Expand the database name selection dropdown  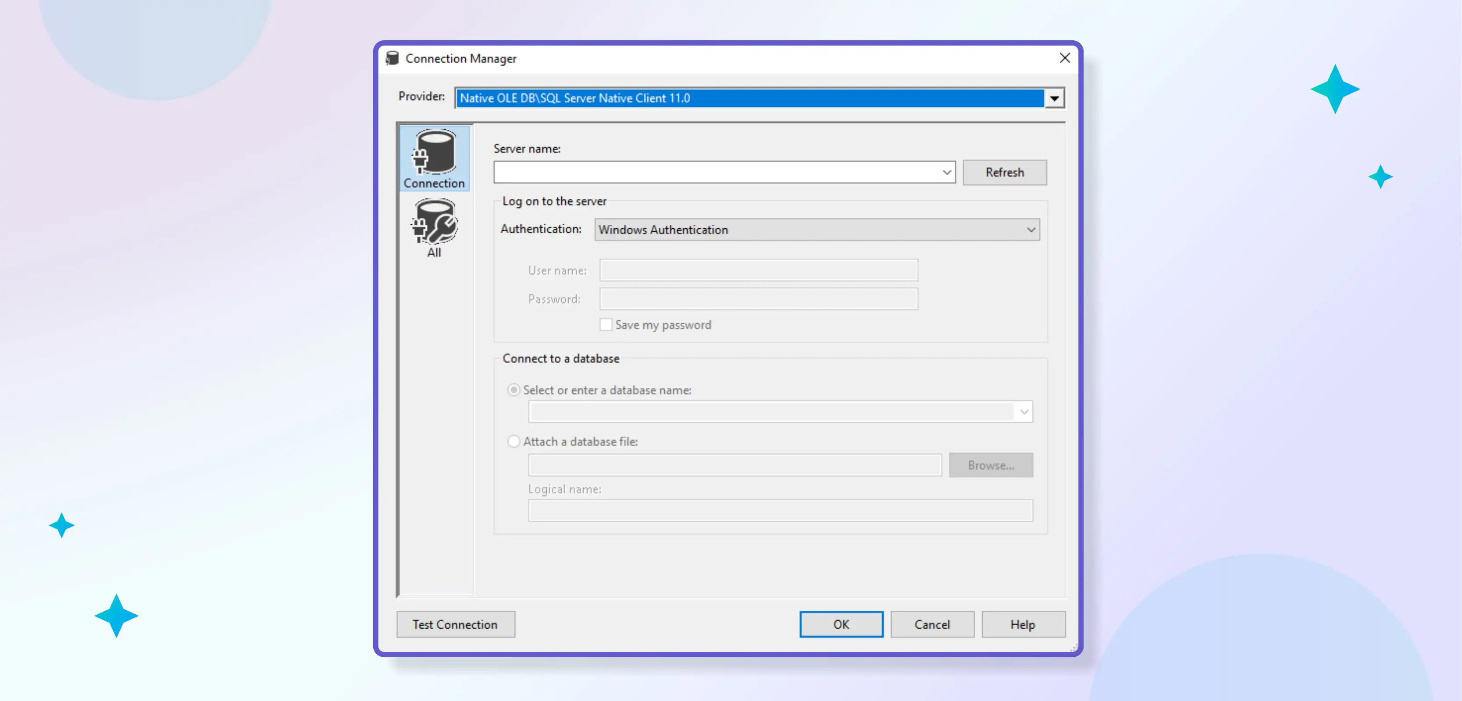[1023, 411]
